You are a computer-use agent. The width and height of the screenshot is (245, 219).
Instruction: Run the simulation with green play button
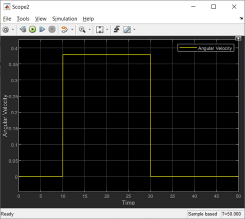click(32, 29)
